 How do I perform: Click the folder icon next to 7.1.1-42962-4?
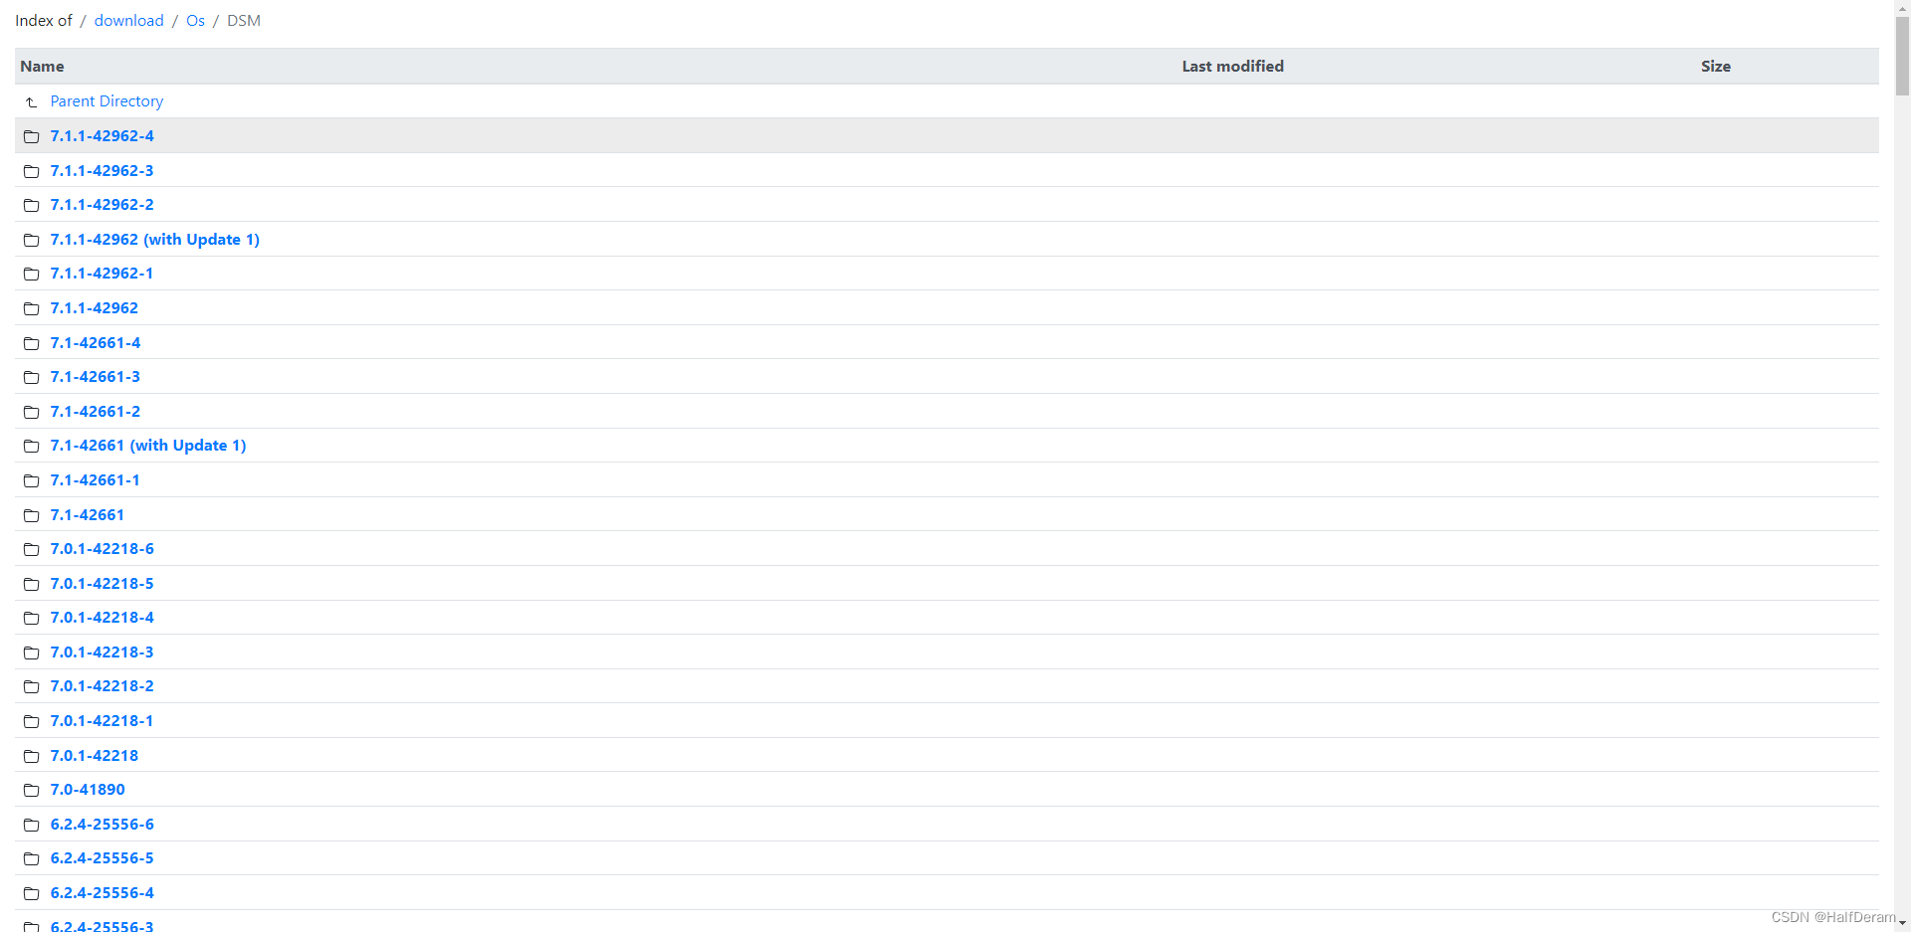click(x=31, y=136)
